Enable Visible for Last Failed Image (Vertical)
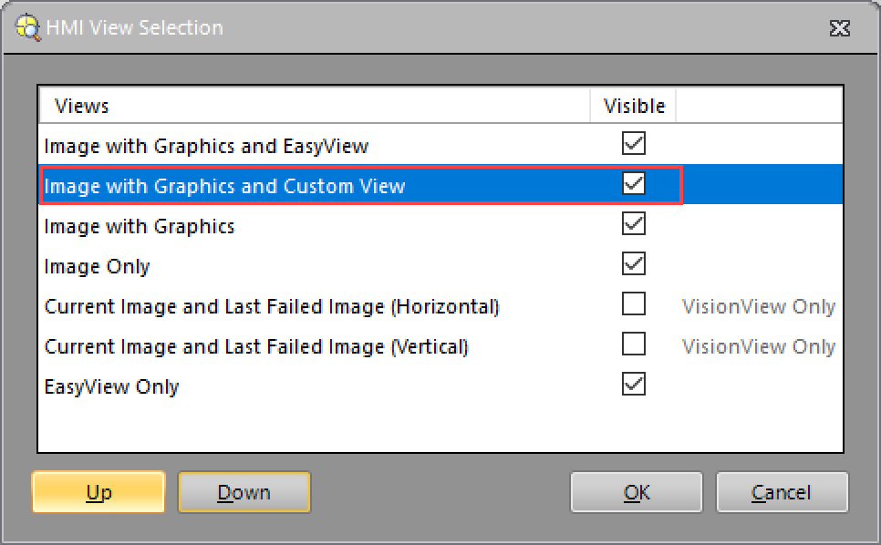 point(634,344)
